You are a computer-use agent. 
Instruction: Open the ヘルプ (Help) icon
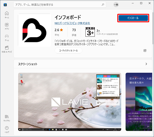point(7,130)
